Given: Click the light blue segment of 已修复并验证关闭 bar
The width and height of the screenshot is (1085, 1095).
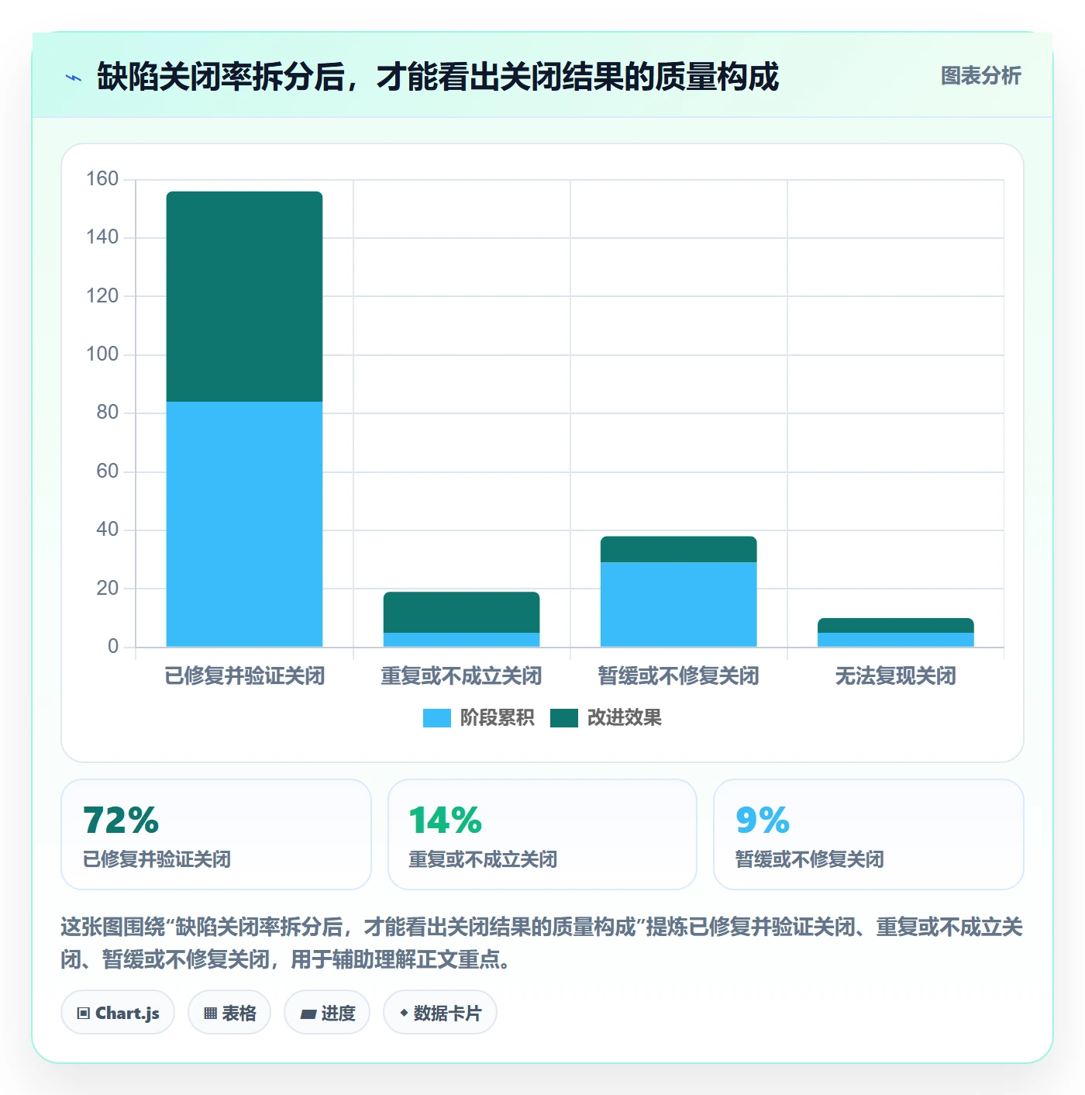Looking at the screenshot, I should 245,524.
